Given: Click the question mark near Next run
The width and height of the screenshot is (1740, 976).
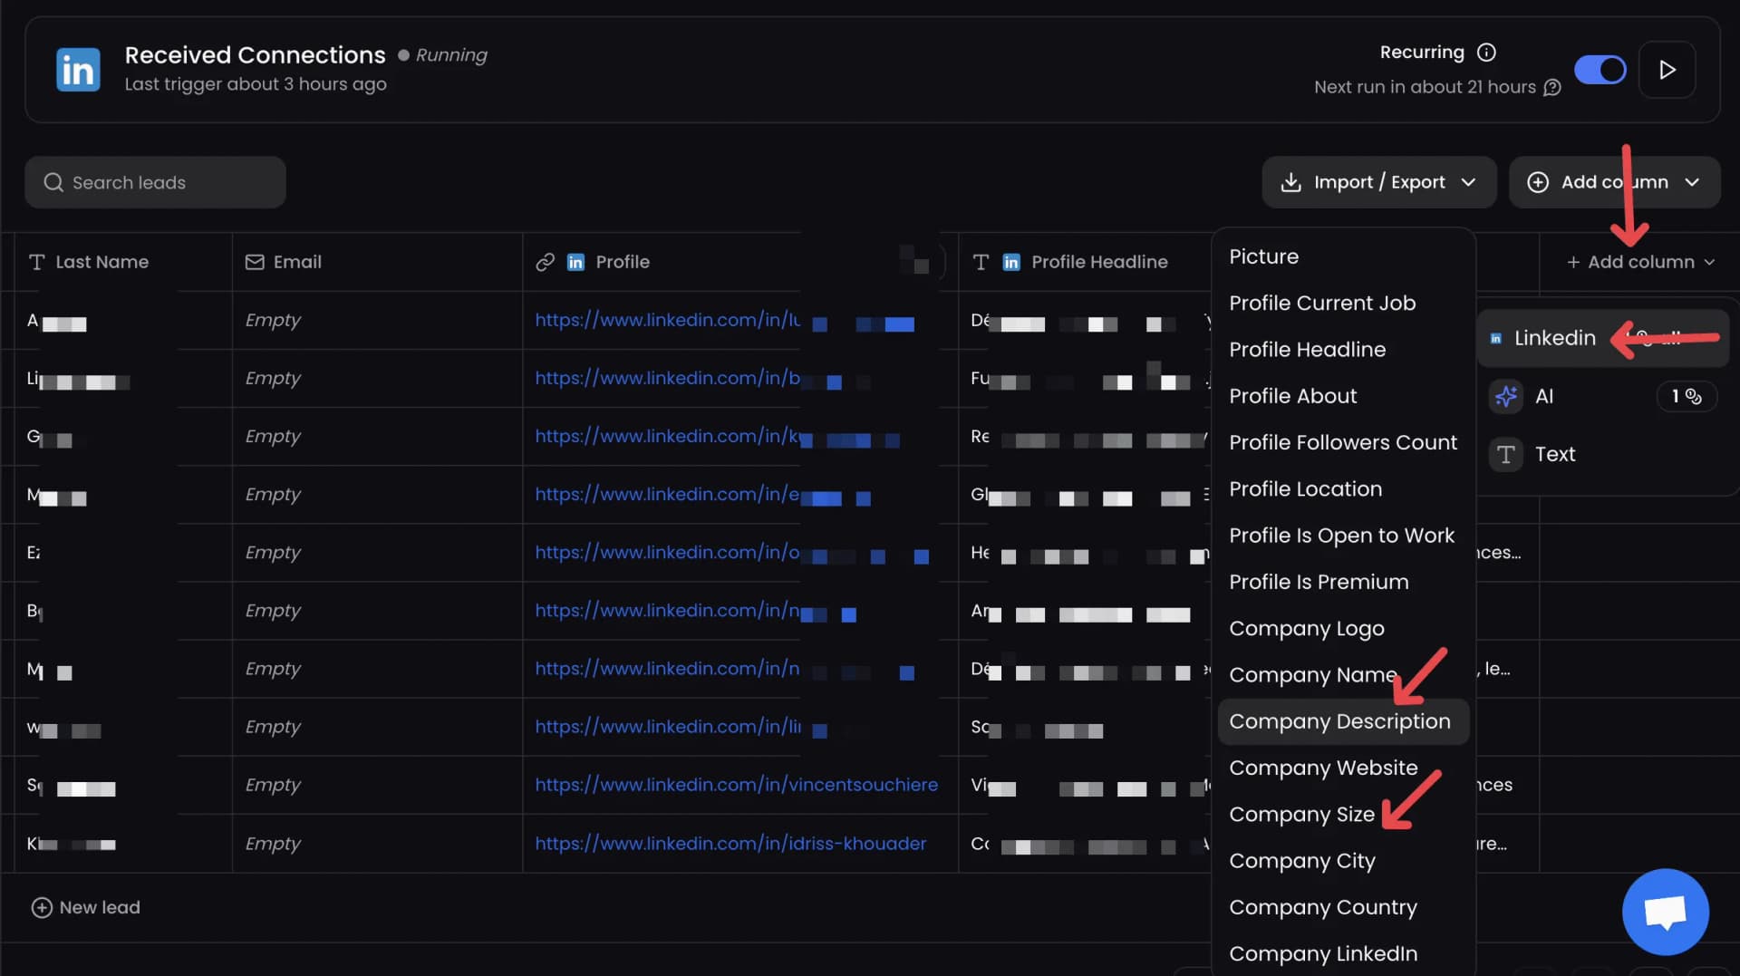Looking at the screenshot, I should coord(1552,88).
